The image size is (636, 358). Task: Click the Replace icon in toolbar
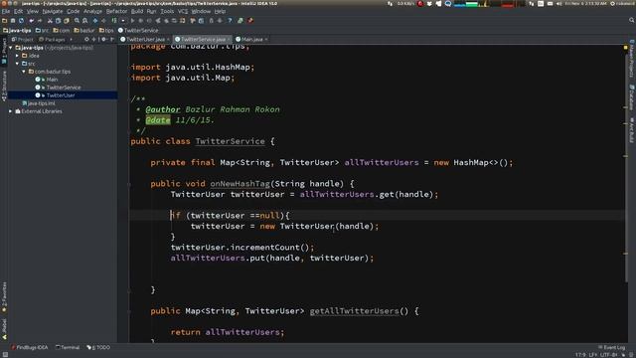[84, 21]
